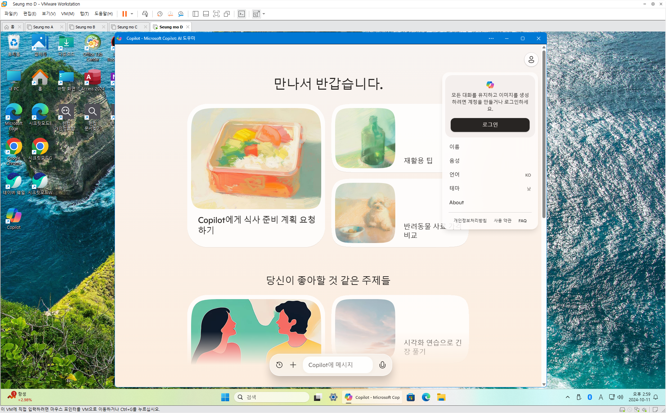Enter VMware full screen mode icon
The height and width of the screenshot is (413, 666).
(216, 14)
